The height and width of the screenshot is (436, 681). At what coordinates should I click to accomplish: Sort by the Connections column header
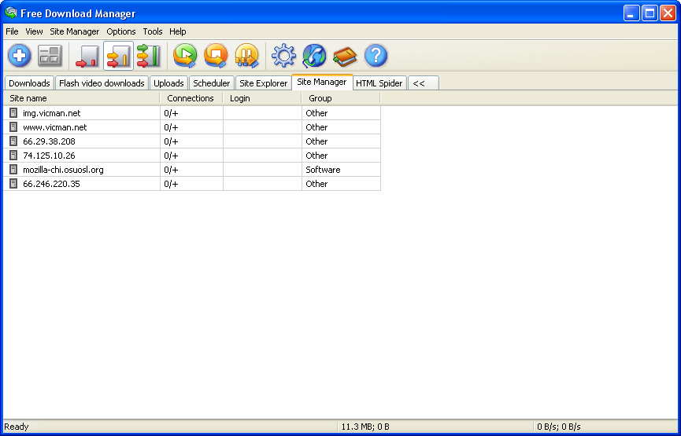(x=191, y=98)
